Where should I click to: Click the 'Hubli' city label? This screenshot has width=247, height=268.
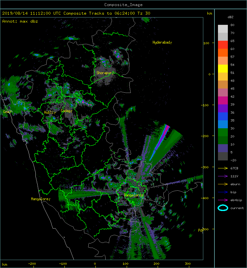[49, 112]
